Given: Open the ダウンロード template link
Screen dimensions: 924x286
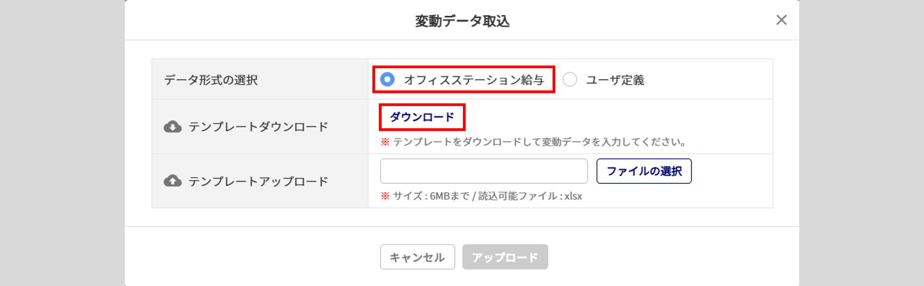Looking at the screenshot, I should [422, 117].
